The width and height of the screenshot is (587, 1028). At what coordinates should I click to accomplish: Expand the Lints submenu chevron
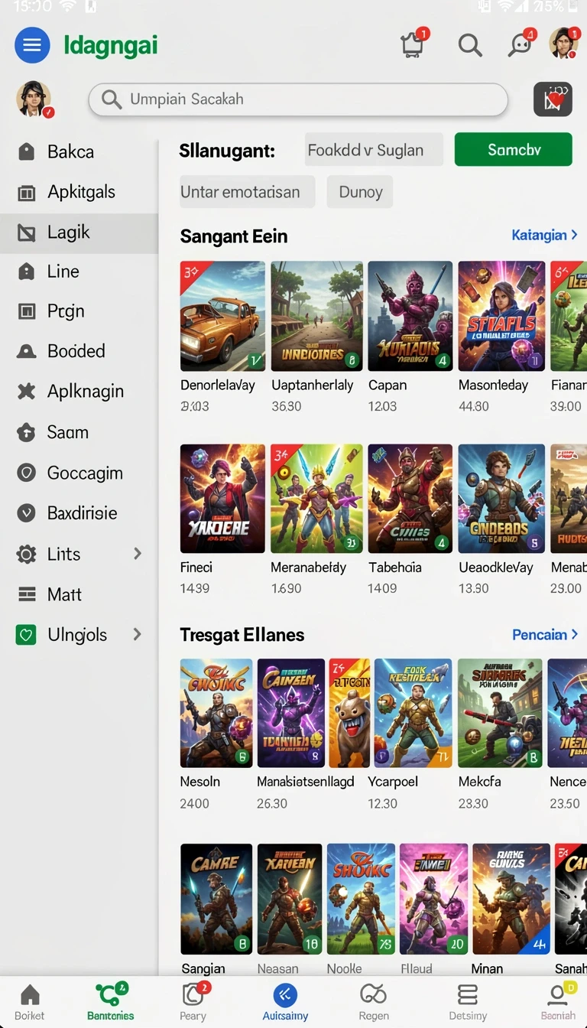click(138, 553)
